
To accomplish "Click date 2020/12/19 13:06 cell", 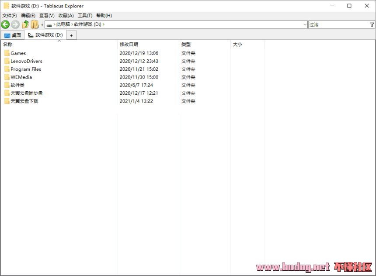I will (x=139, y=53).
